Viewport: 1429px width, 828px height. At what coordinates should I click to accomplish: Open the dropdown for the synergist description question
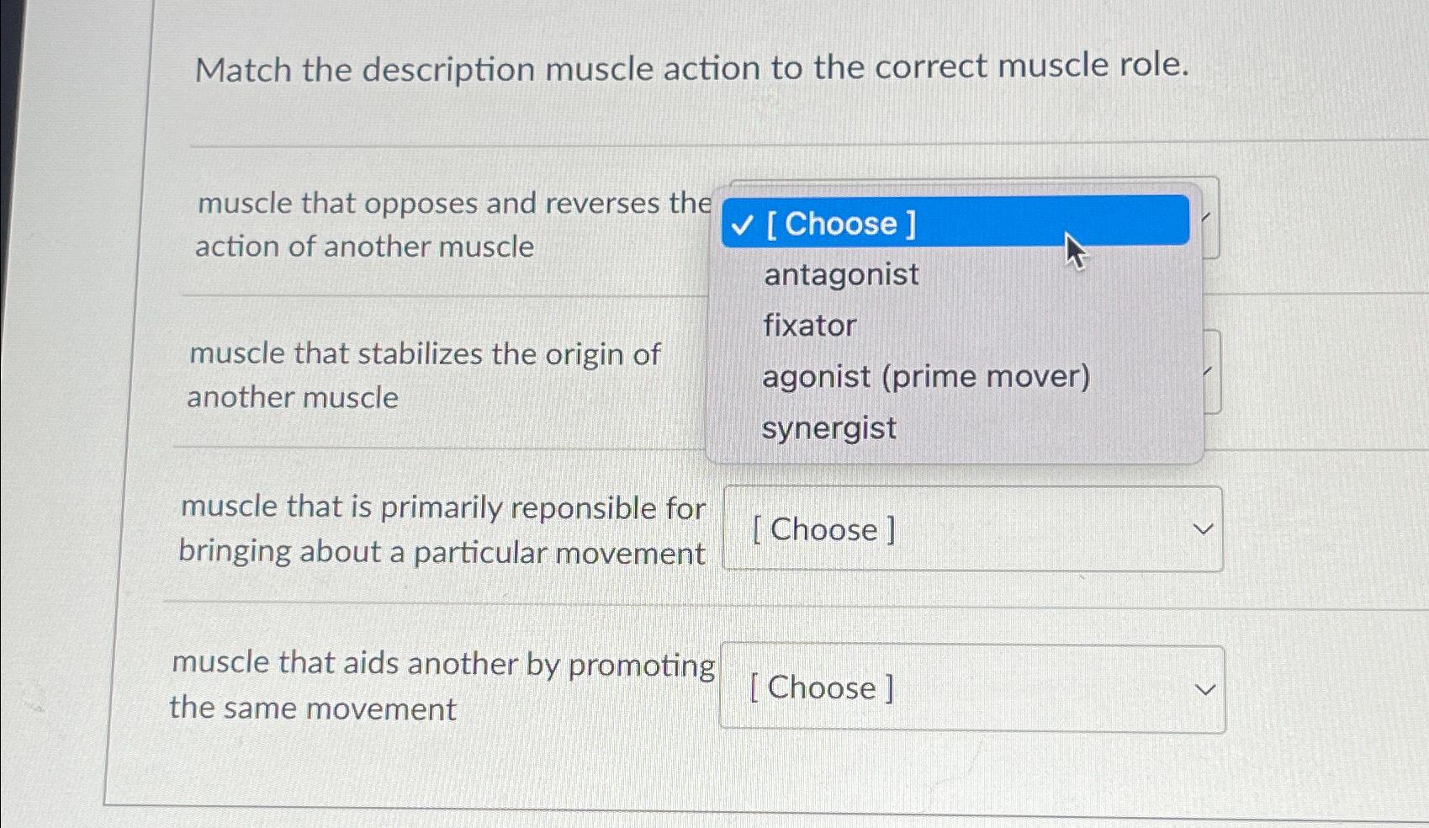click(x=971, y=688)
